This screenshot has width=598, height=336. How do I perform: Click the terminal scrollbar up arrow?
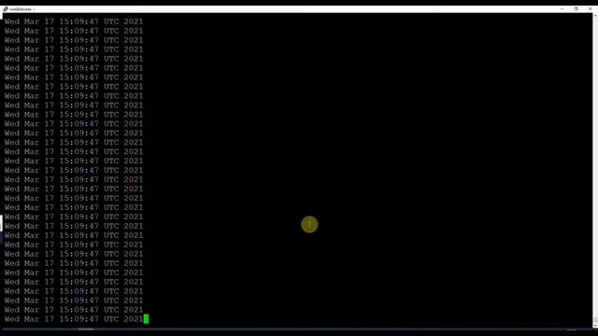[595, 16]
